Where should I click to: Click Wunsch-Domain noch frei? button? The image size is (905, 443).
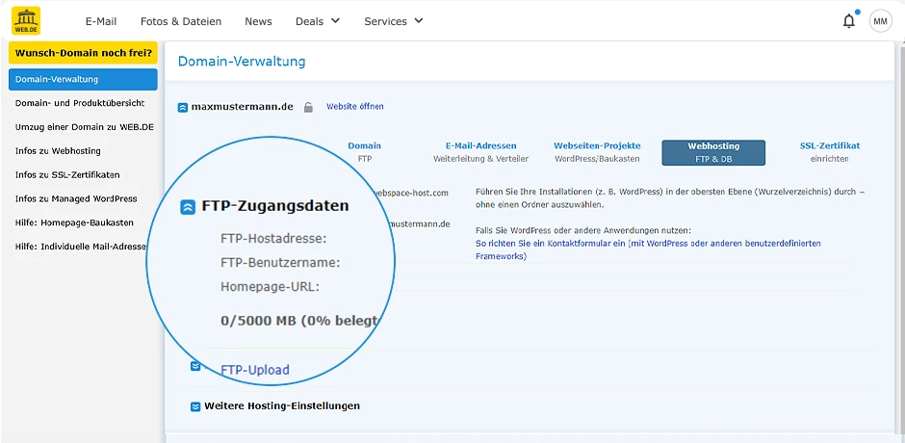(83, 53)
